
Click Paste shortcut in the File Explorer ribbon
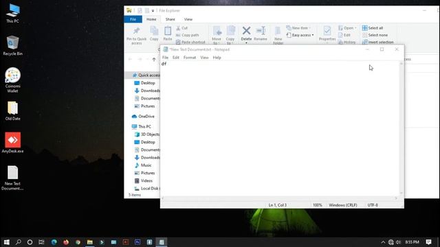(190, 42)
